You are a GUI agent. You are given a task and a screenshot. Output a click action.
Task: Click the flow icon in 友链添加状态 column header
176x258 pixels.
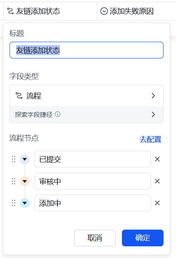10,11
